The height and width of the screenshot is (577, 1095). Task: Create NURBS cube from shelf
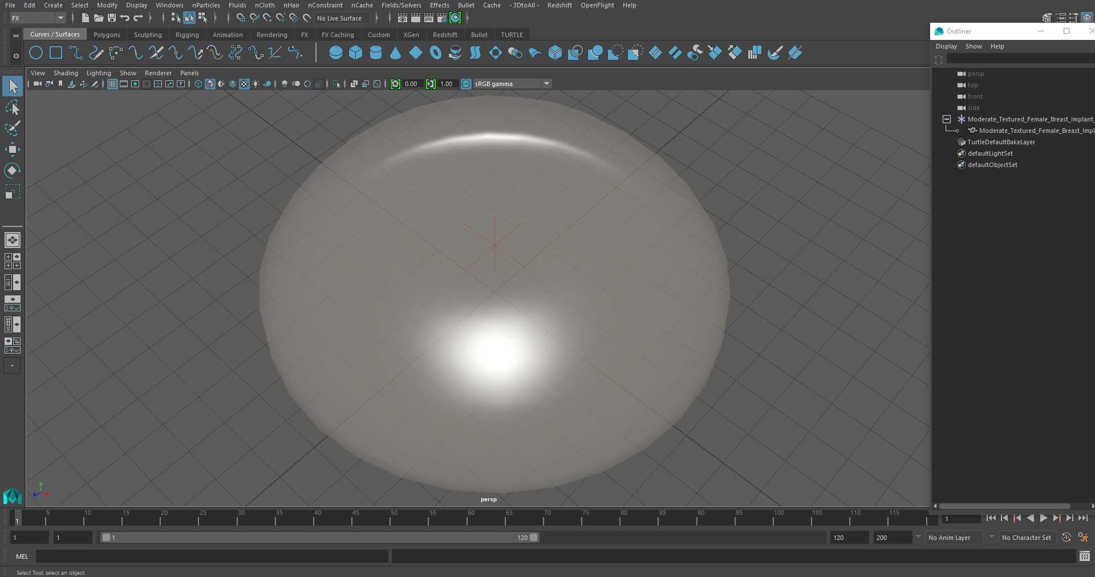point(356,53)
